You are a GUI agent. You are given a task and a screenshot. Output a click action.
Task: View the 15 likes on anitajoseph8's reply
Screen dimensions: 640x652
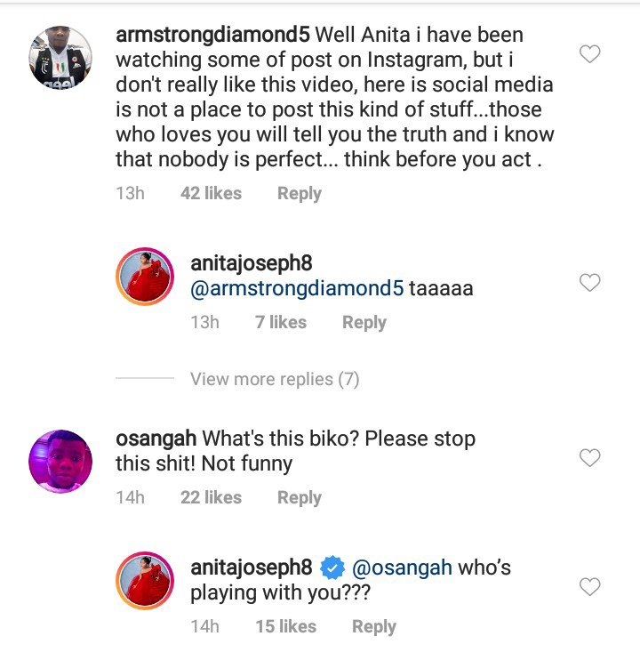285,626
